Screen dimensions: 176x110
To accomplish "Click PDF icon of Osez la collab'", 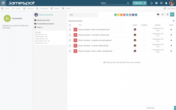I will coord(75,51).
